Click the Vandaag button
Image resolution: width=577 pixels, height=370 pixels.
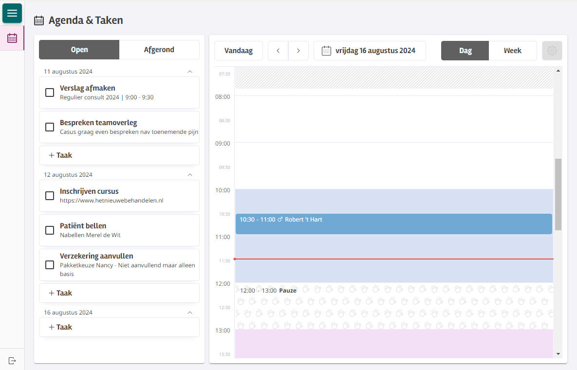[x=239, y=51]
